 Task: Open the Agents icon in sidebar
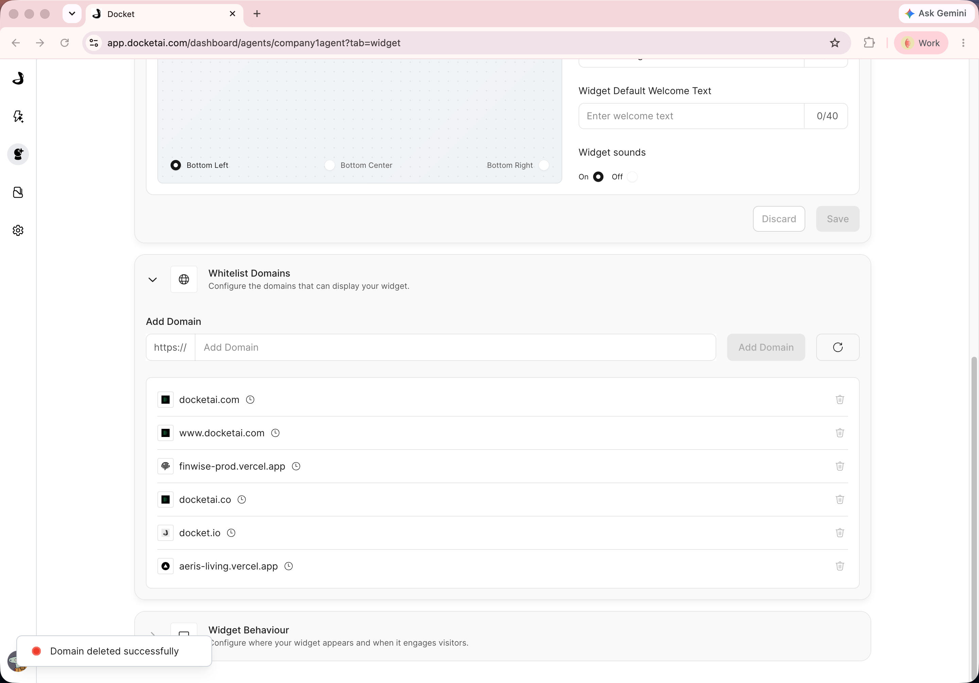(x=18, y=154)
